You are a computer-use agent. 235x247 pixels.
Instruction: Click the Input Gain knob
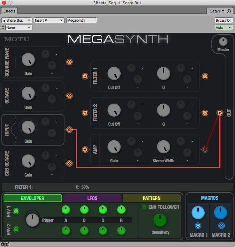point(28,127)
